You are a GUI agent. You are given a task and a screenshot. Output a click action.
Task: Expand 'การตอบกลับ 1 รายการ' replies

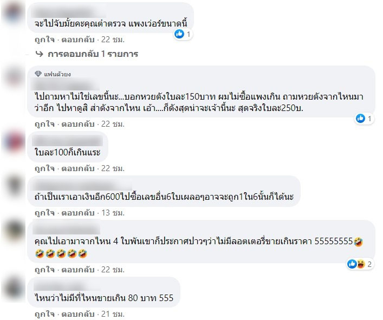pyautogui.click(x=93, y=54)
